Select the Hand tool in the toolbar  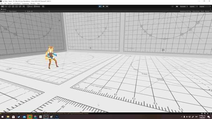coord(2,7)
